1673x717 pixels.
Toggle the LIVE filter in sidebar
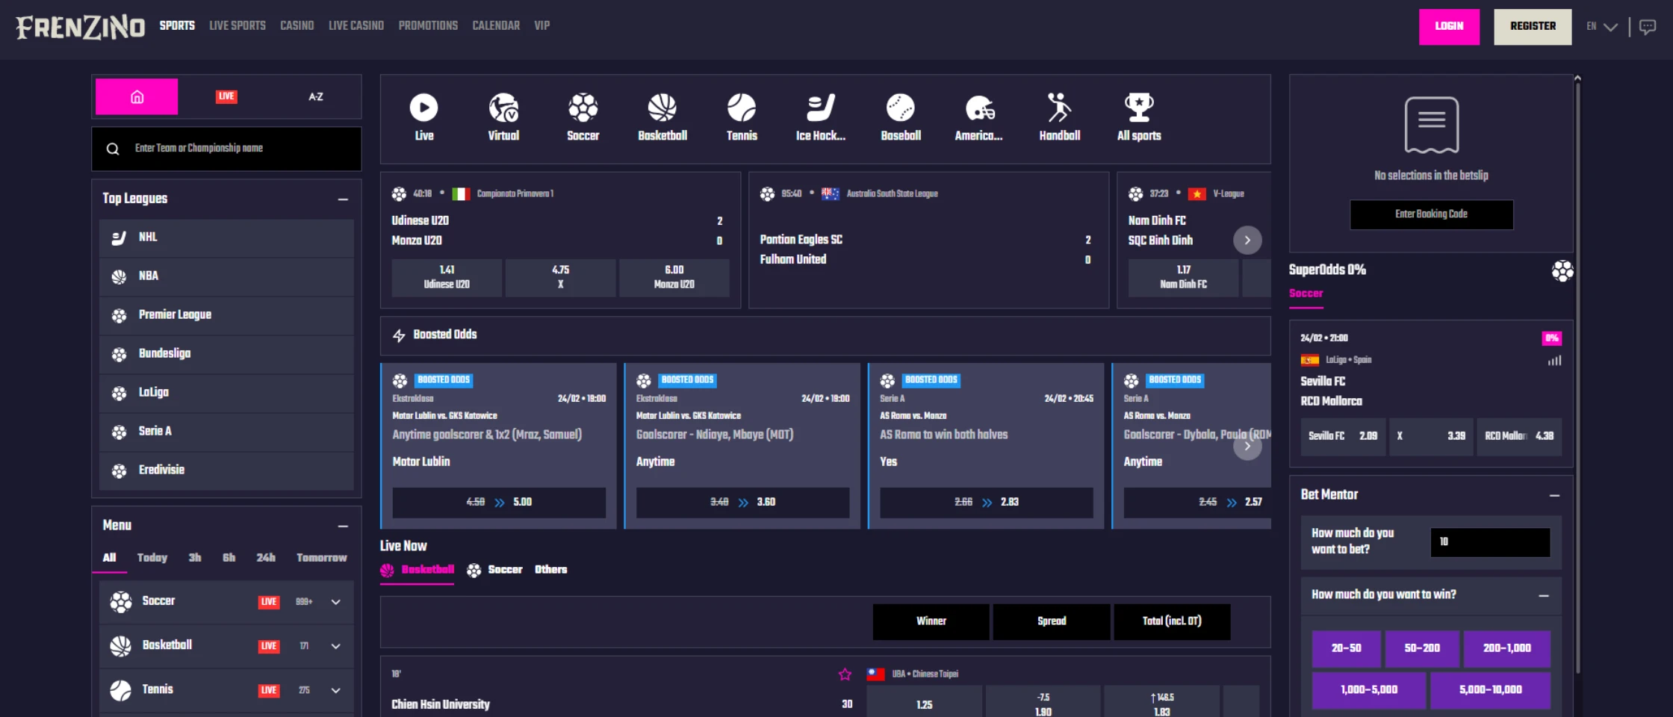click(226, 96)
